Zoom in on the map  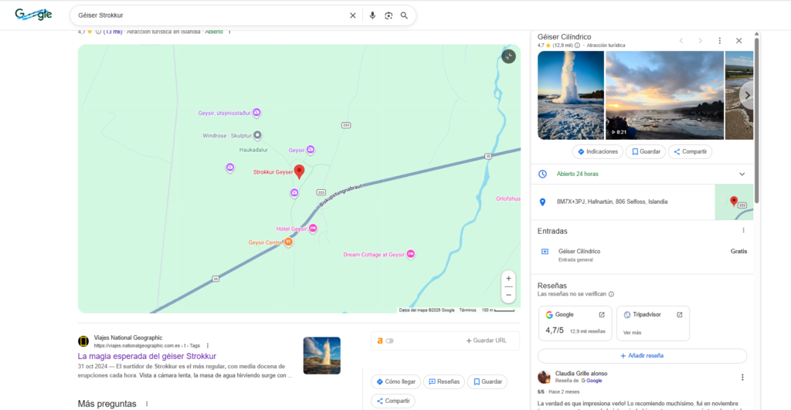(x=508, y=278)
